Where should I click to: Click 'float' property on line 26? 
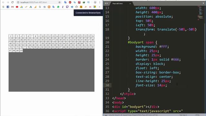[142, 68]
